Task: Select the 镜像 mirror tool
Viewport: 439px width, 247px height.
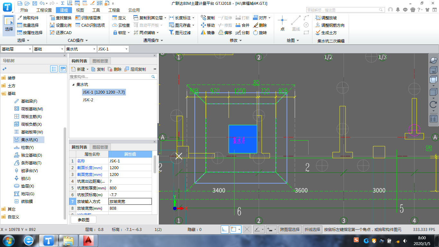Action: (x=208, y=32)
